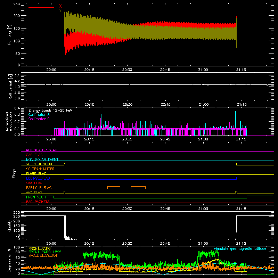Click the ECLIPSE_FLAG label
The width and height of the screenshot is (278, 278).
[38, 178]
